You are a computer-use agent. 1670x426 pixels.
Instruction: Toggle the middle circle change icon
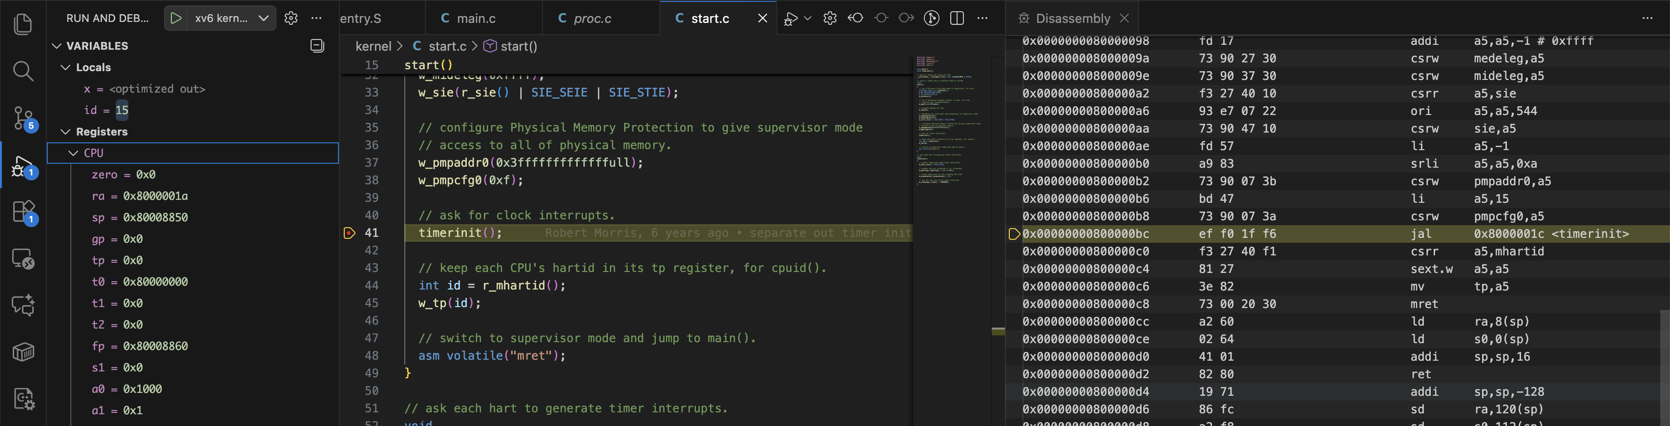881,18
